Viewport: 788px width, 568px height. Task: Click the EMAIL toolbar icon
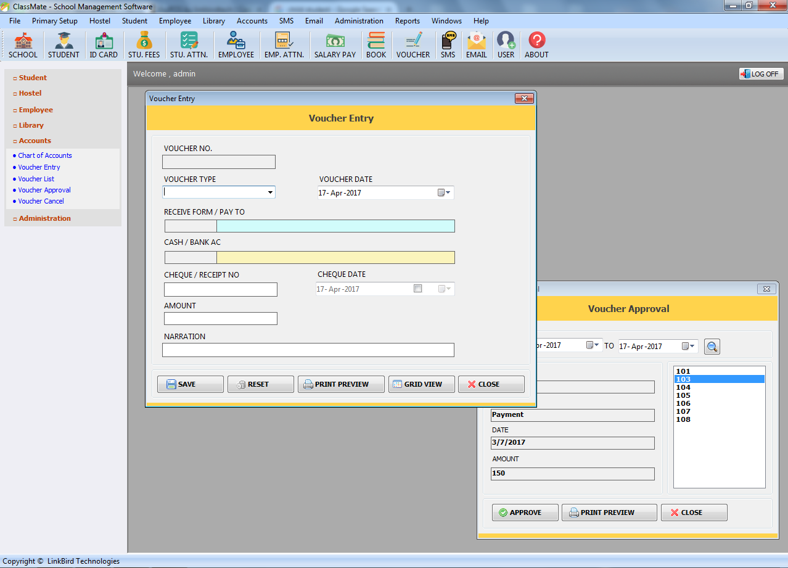476,44
